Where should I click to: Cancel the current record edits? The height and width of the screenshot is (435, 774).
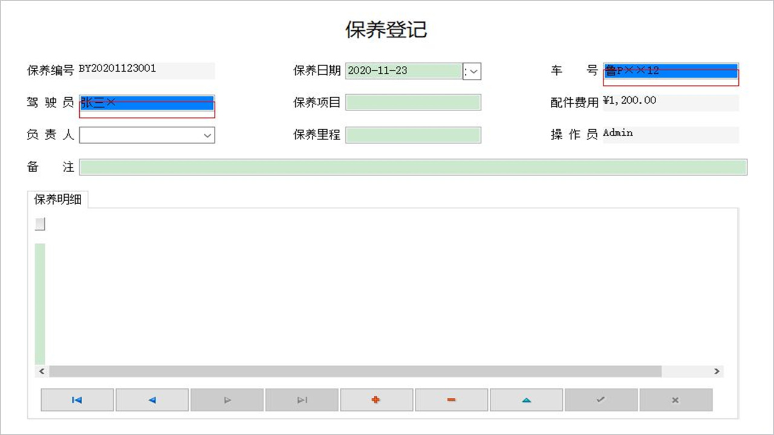pyautogui.click(x=676, y=399)
